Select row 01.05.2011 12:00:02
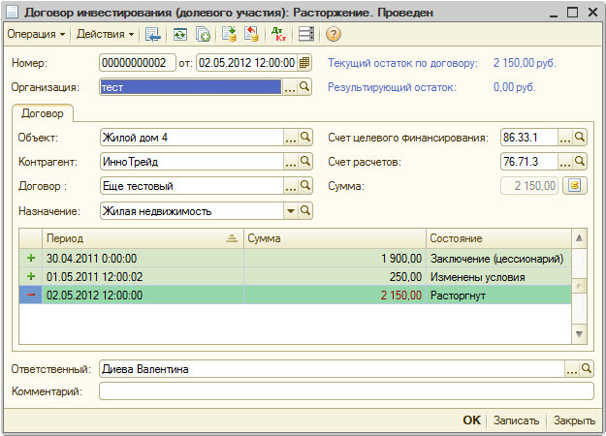The image size is (606, 436). (296, 277)
